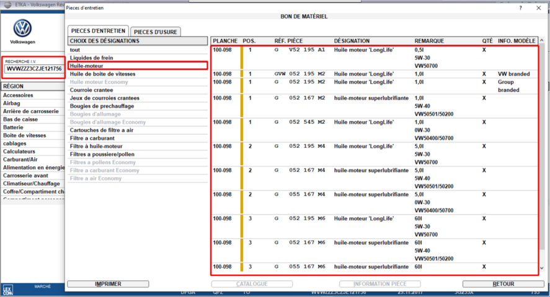Click the INFORMATION PIÈCE button
The image size is (550, 297).
pos(380,284)
